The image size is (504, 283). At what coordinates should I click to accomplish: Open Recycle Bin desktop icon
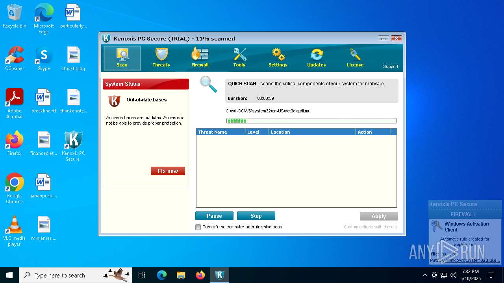(15, 17)
